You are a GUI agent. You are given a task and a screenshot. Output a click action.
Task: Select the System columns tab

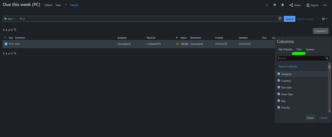(x=310, y=50)
